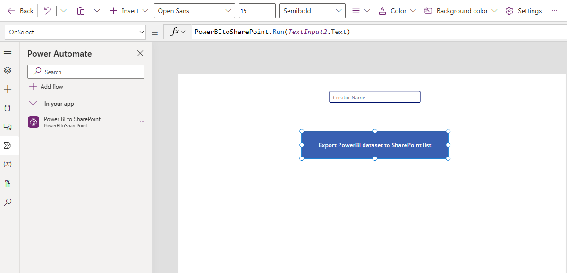Image resolution: width=567 pixels, height=273 pixels.
Task: Close the Power Automate panel
Action: pyautogui.click(x=140, y=53)
